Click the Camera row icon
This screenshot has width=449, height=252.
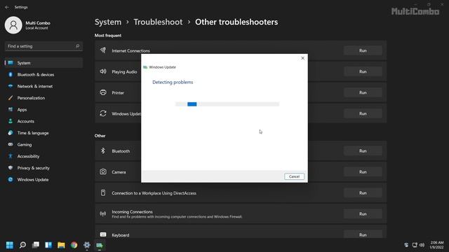[x=103, y=171]
